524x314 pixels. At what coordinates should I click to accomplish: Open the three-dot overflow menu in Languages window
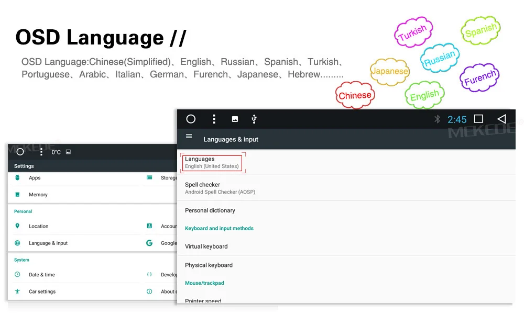pos(214,119)
